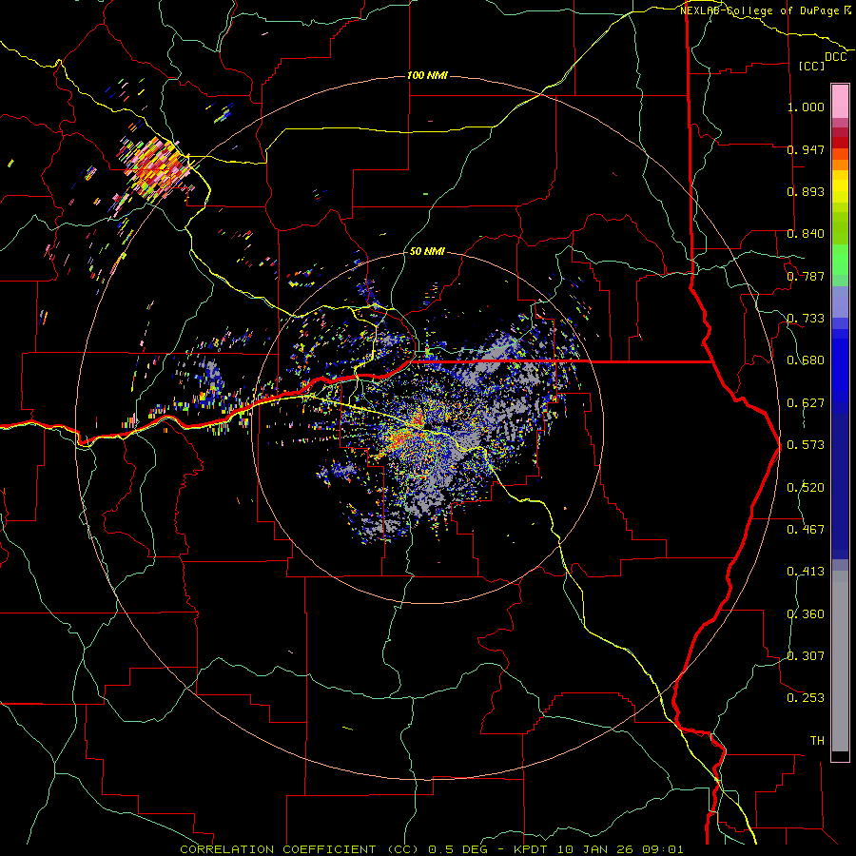This screenshot has height=856, width=856.
Task: Click the [CC] label near the color scale
Action: coord(811,66)
